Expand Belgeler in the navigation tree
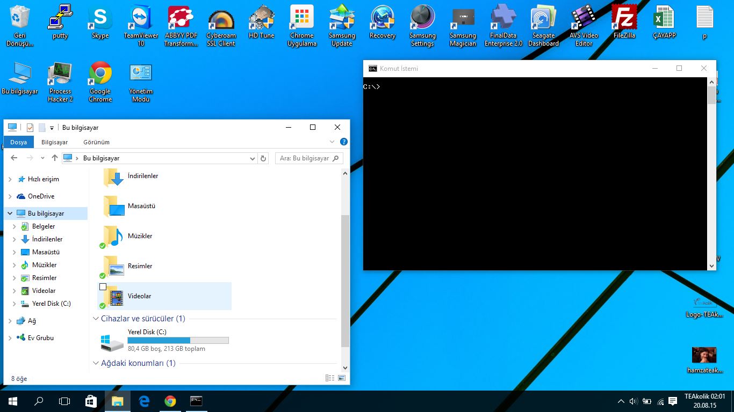Image resolution: width=734 pixels, height=412 pixels. [15, 226]
